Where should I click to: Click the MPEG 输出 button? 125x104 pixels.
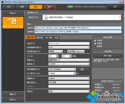click(x=108, y=56)
